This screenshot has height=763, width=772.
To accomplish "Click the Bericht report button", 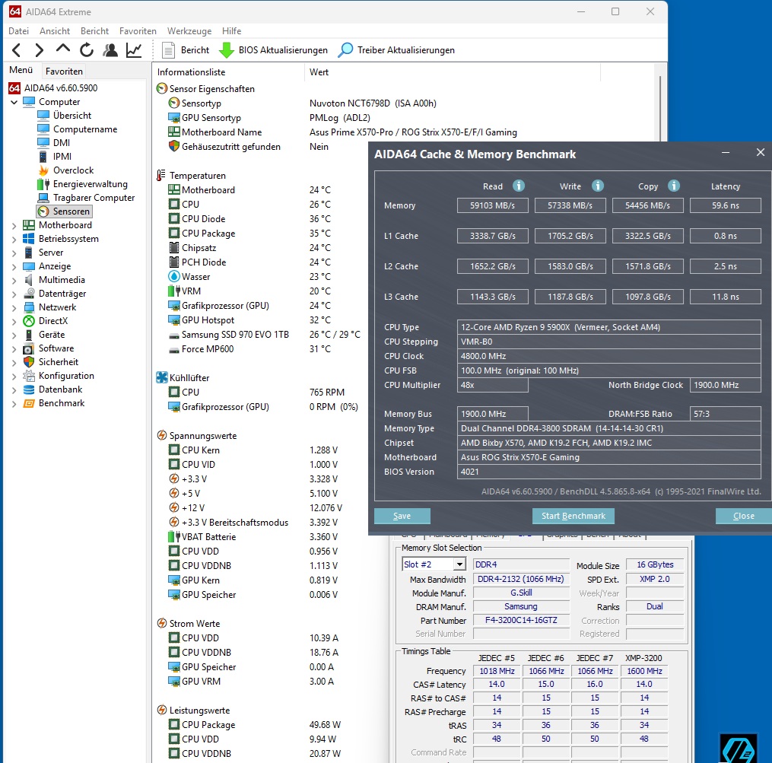I will (x=186, y=49).
